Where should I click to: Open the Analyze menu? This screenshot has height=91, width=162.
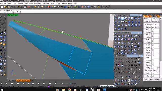[58, 3]
